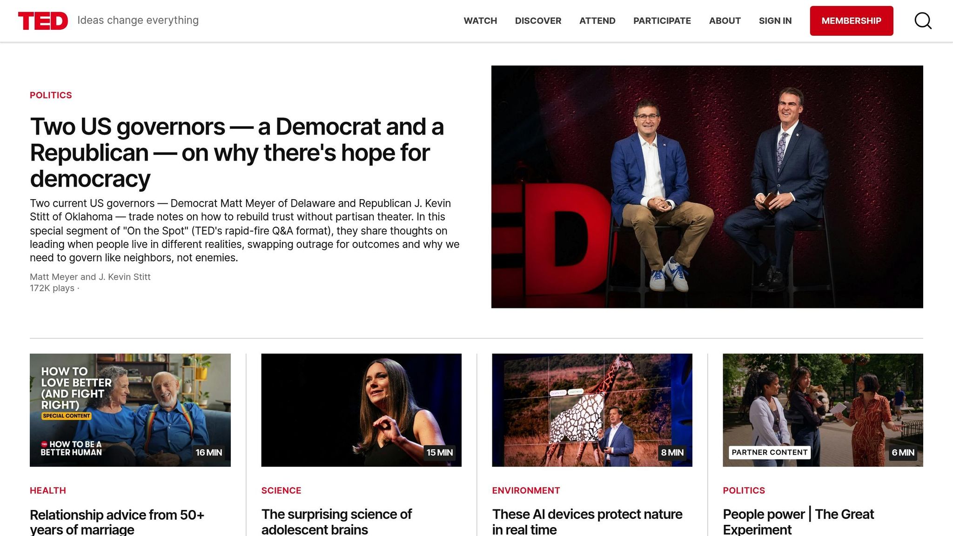Image resolution: width=953 pixels, height=536 pixels.
Task: Expand the PARTICIPATE menu
Action: (x=662, y=21)
